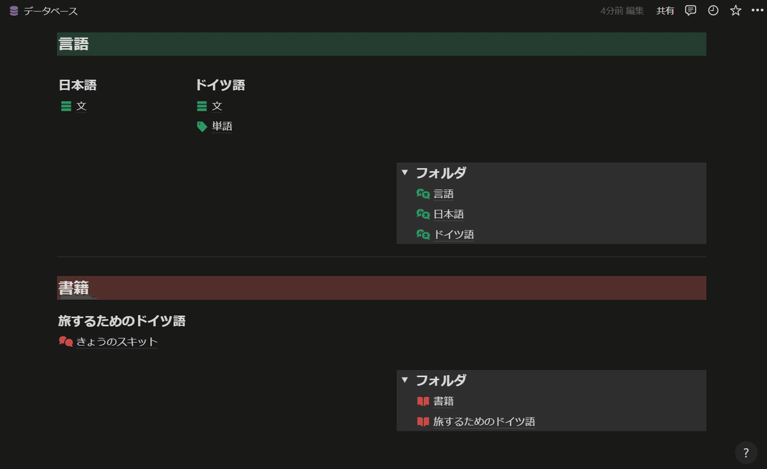
Task: Click the database icon beside データベース
Action: [13, 11]
